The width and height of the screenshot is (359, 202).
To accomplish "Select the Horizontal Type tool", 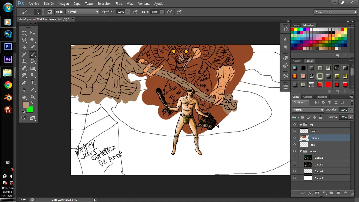I will [x=33, y=83].
